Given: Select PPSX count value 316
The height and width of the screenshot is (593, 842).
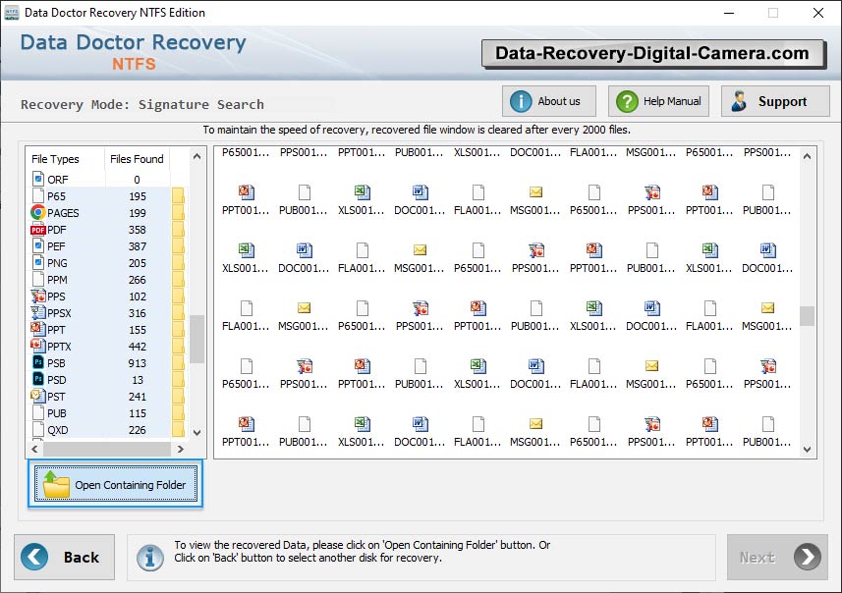Looking at the screenshot, I should click(137, 313).
